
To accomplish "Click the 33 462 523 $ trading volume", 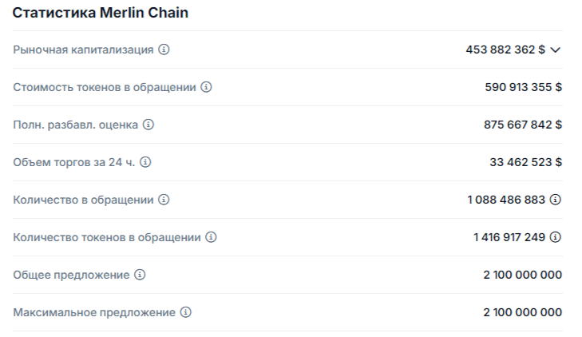I will coord(525,162).
